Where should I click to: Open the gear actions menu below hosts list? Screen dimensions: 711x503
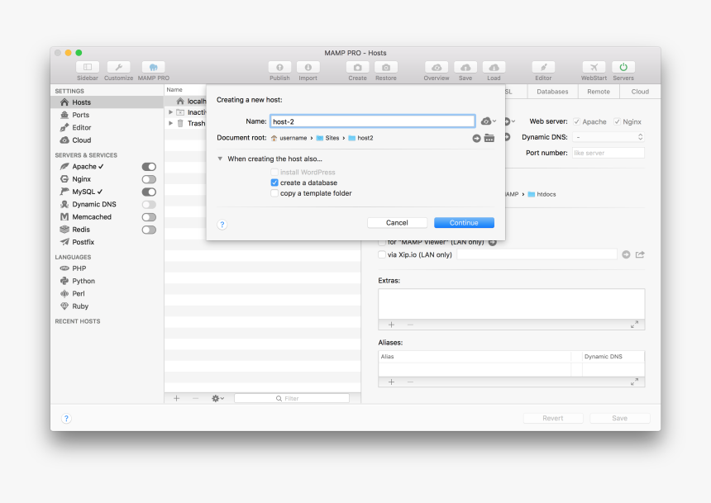tap(217, 398)
